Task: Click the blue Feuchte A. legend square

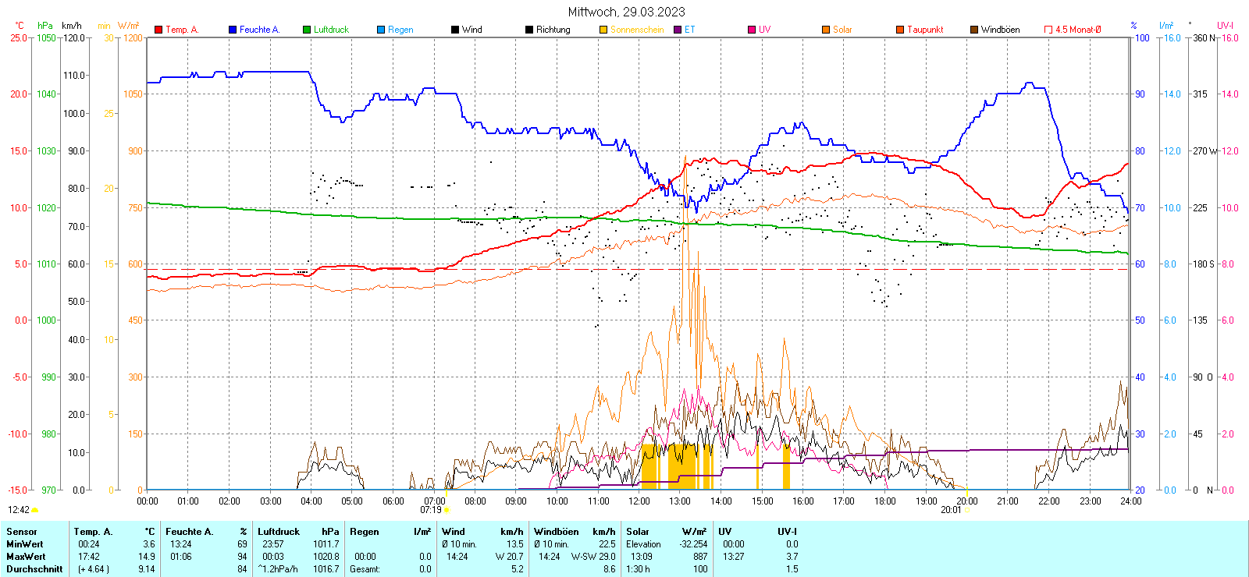Action: (x=233, y=30)
